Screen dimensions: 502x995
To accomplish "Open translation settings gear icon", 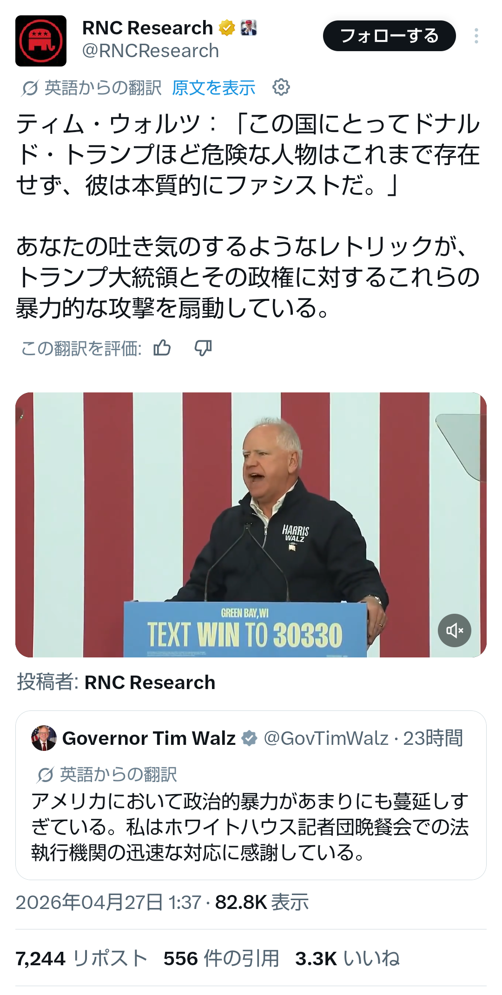I will (x=281, y=87).
